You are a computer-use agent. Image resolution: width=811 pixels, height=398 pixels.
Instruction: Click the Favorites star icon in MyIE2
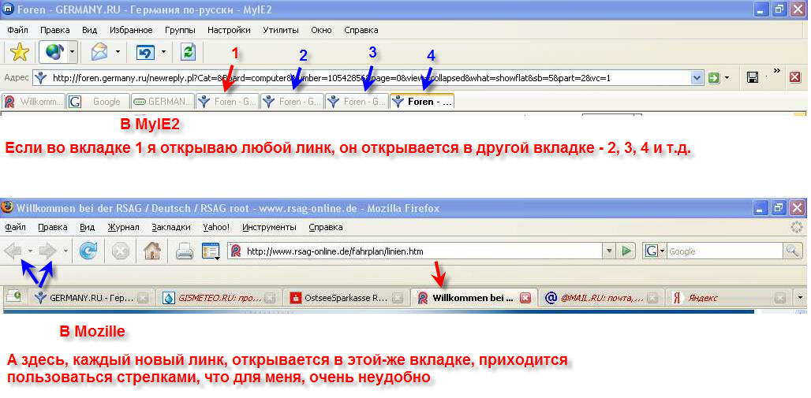point(20,52)
